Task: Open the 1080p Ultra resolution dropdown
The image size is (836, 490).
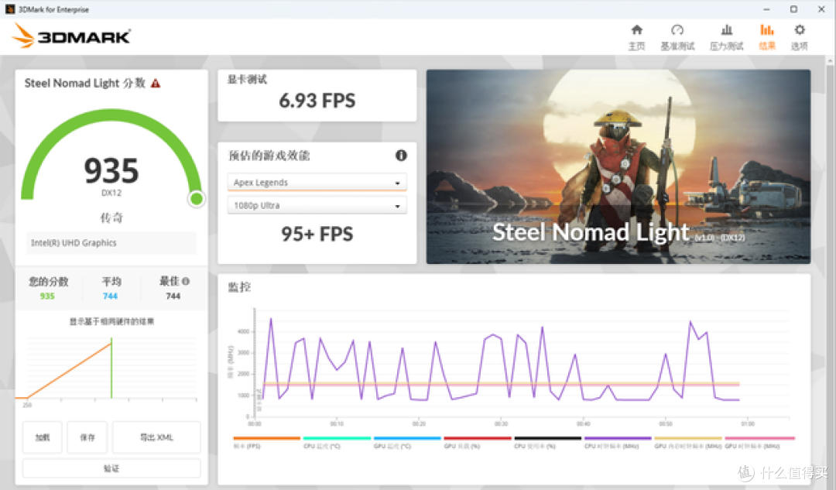Action: click(x=317, y=205)
